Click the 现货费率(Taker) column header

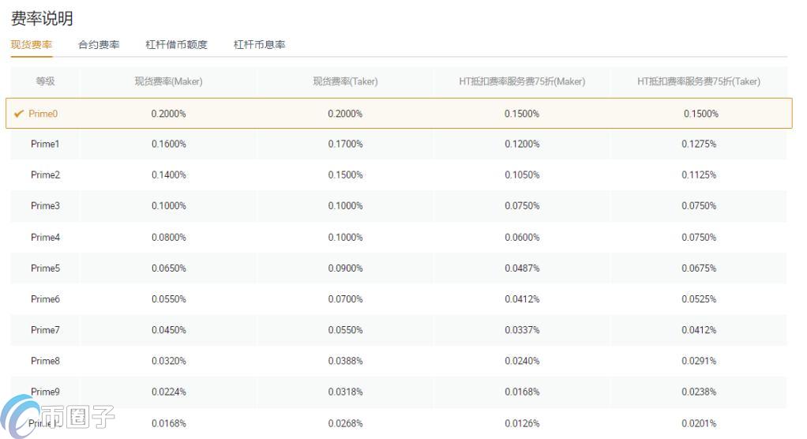(x=345, y=81)
